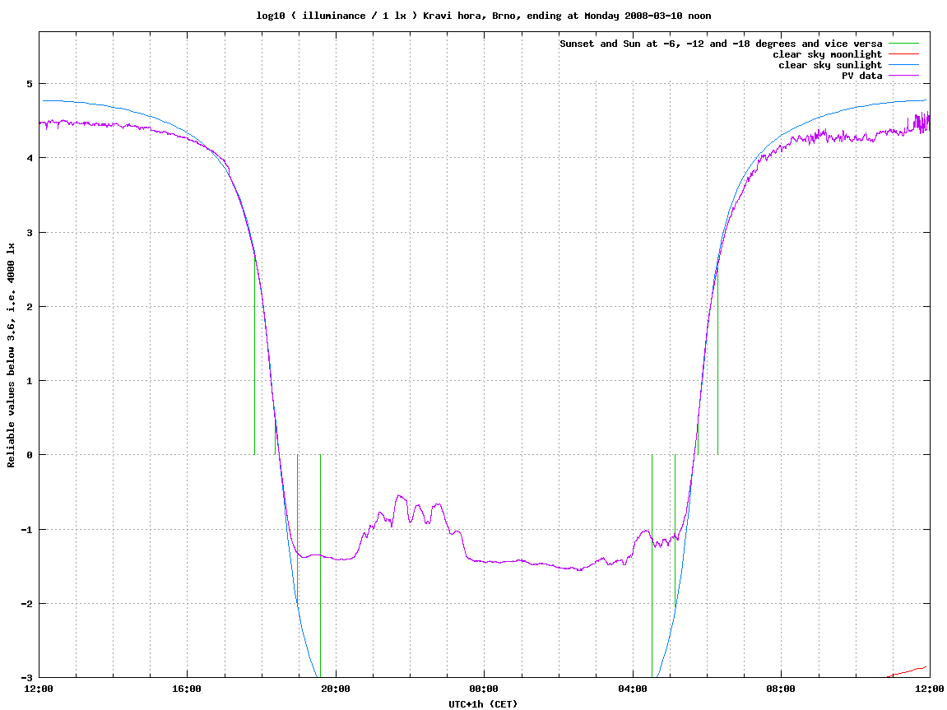Click the y-axis tick label 1
947x710 pixels.
[30, 381]
